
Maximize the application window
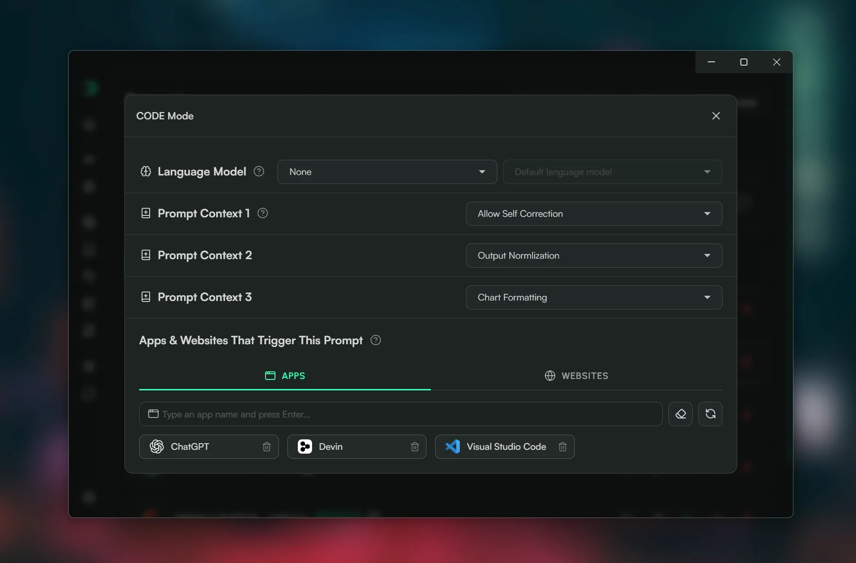pyautogui.click(x=743, y=62)
